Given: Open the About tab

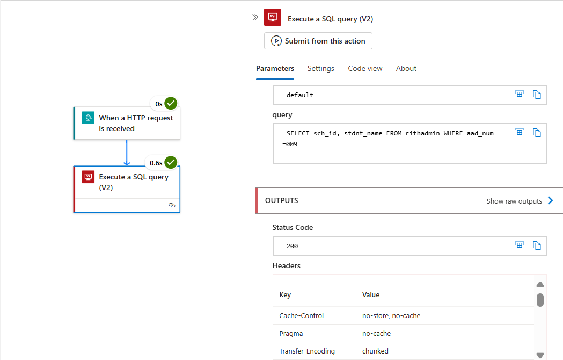Looking at the screenshot, I should pyautogui.click(x=406, y=68).
